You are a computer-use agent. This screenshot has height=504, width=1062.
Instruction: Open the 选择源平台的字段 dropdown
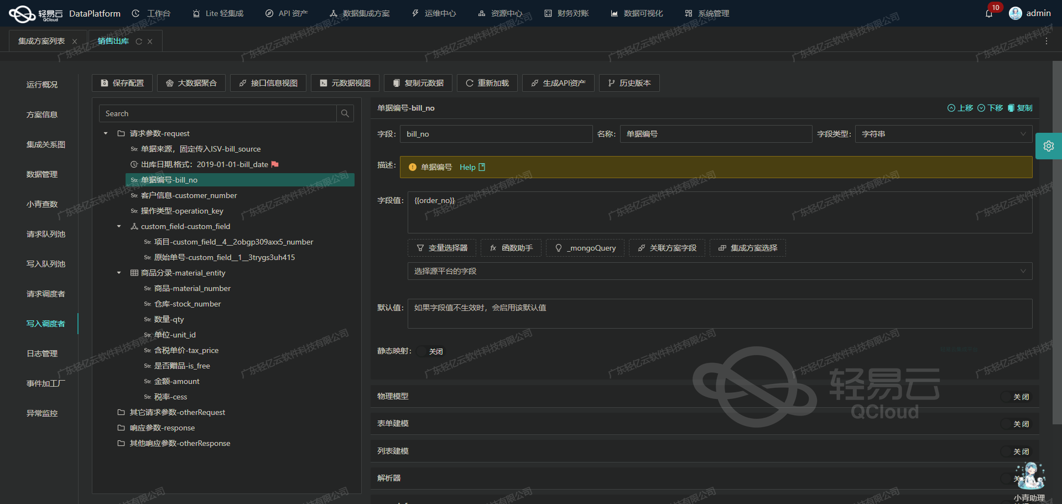pos(720,271)
